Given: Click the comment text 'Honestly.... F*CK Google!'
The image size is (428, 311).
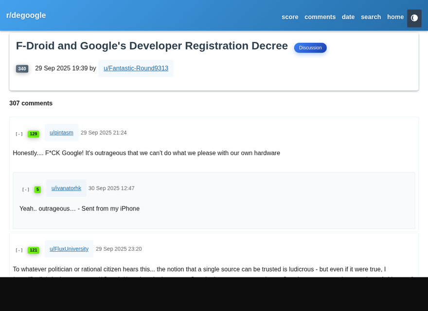Looking at the screenshot, I should [48, 153].
